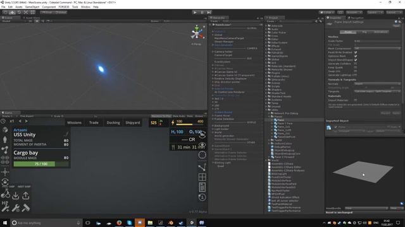Screen dimensions: 405x227
Task: Open the Docking button in game view
Action: click(x=113, y=122)
